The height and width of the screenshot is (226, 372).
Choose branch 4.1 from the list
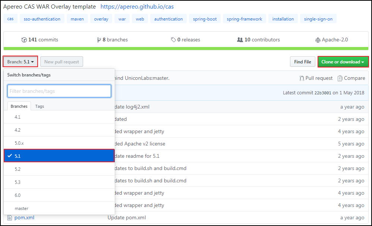(x=59, y=117)
